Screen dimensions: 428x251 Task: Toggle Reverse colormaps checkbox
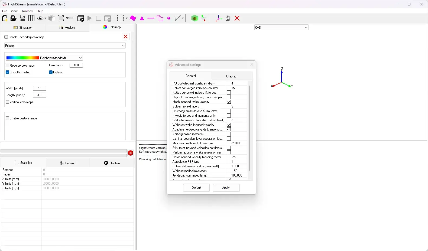(8, 66)
